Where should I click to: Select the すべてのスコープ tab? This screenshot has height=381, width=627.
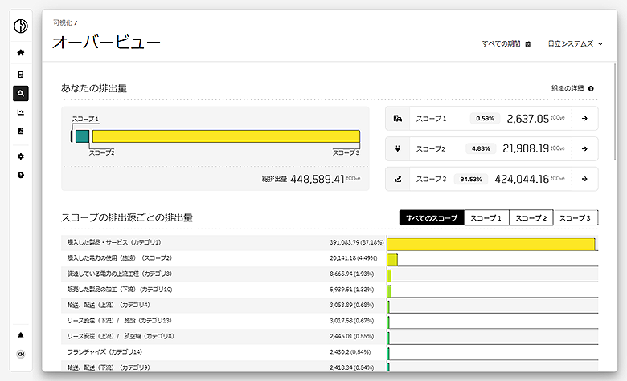click(432, 218)
